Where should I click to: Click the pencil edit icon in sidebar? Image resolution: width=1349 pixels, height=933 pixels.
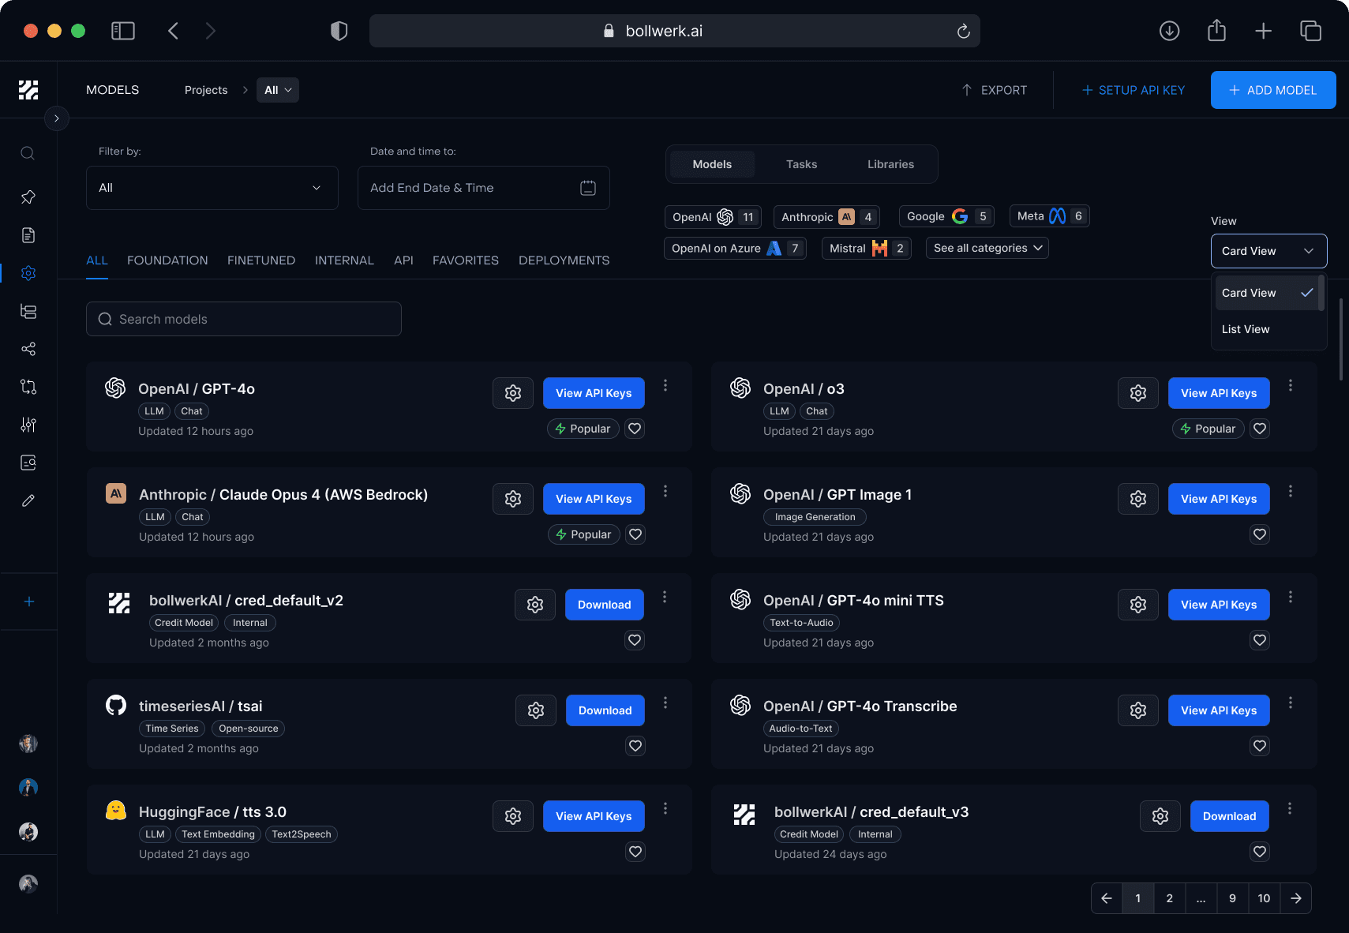[28, 500]
